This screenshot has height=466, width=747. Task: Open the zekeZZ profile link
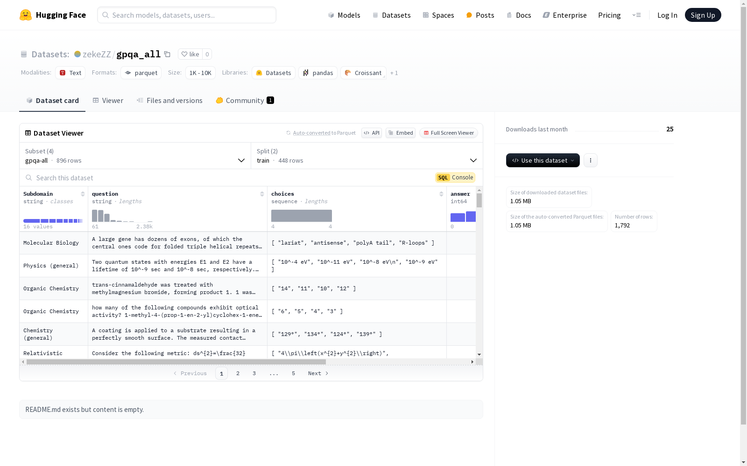tap(97, 54)
